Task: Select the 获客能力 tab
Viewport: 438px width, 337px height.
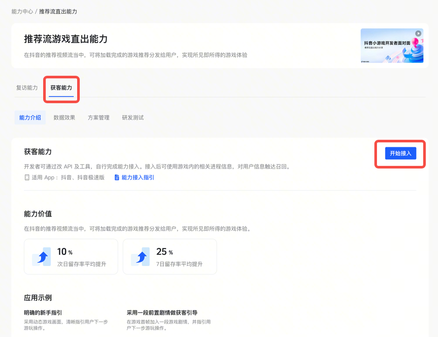Action: 61,88
